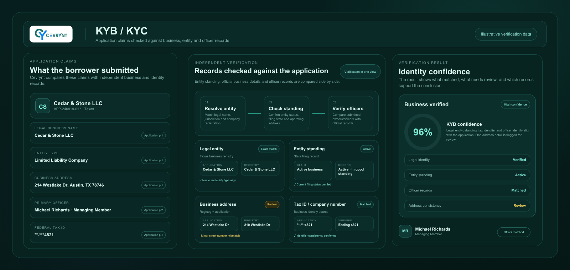Click the High confidence badge
This screenshot has height=270, width=570.
(515, 104)
